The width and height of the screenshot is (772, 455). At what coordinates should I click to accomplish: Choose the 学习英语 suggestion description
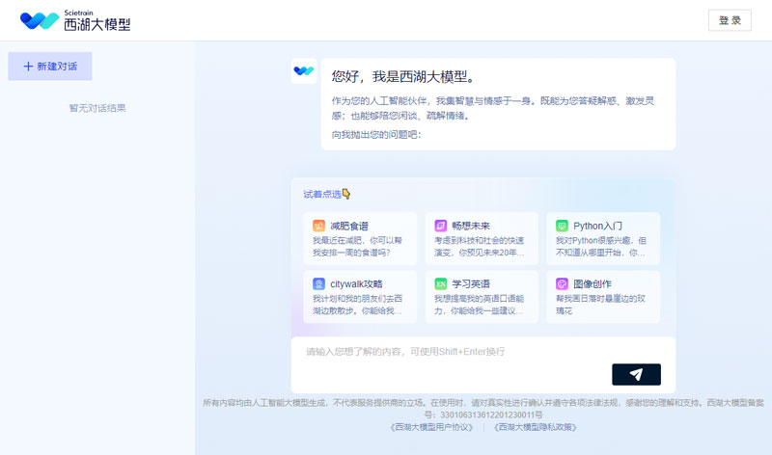pyautogui.click(x=480, y=305)
